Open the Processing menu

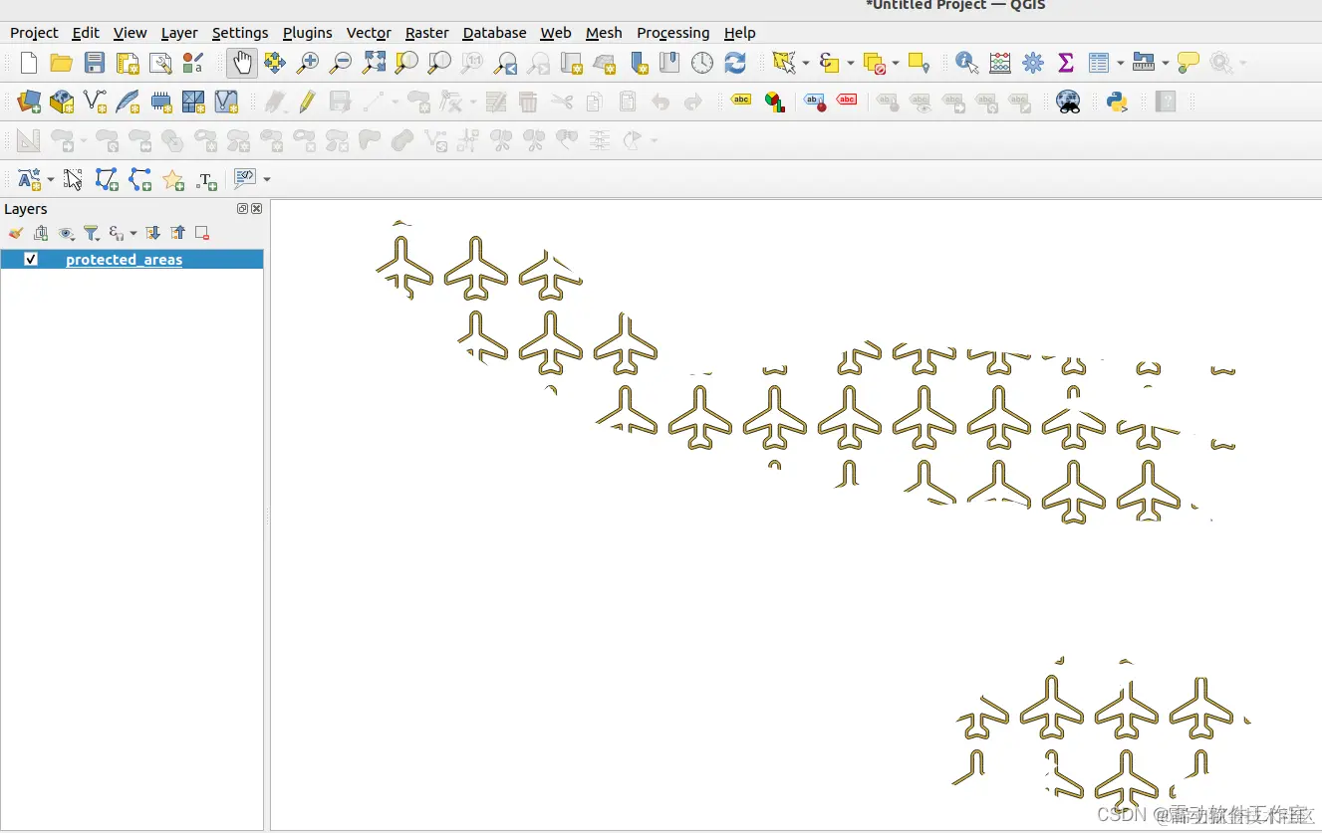(x=672, y=33)
